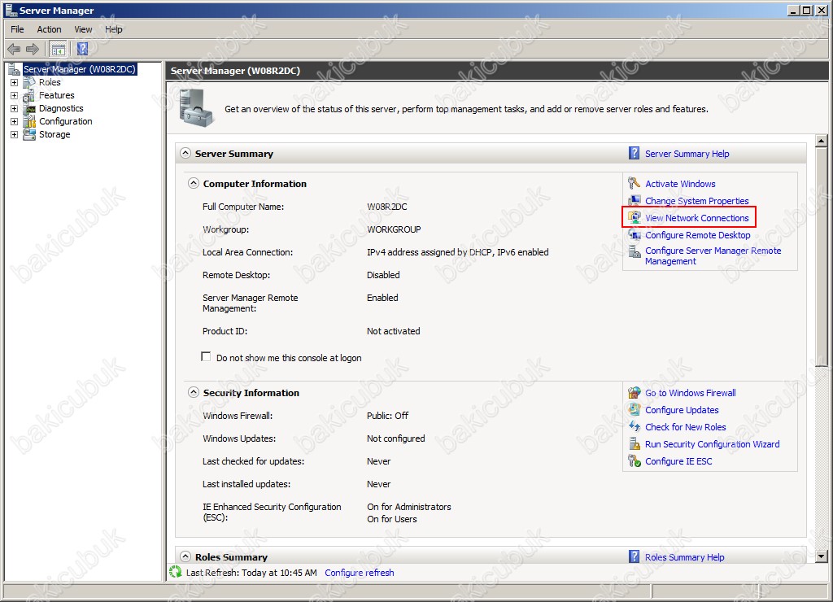Select the Roles tree item label
This screenshot has width=833, height=602.
point(50,82)
